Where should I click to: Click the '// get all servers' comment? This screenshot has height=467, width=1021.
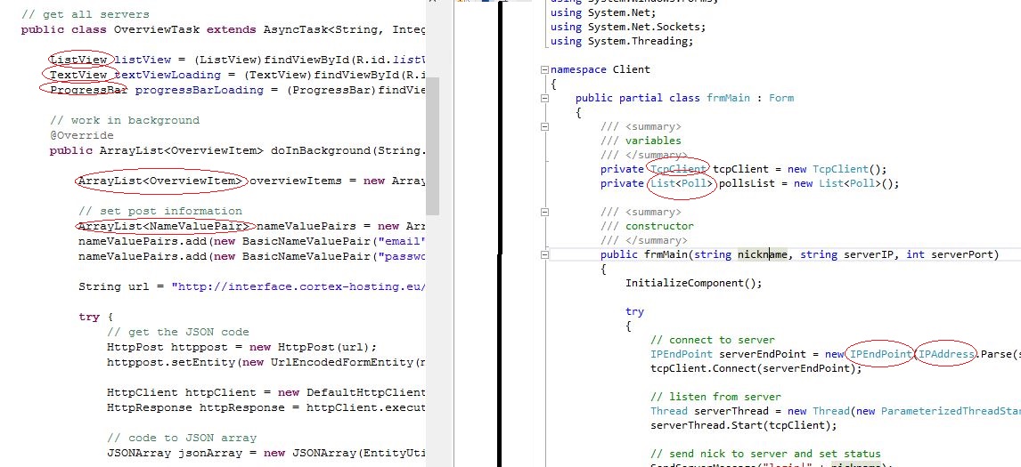click(x=86, y=14)
